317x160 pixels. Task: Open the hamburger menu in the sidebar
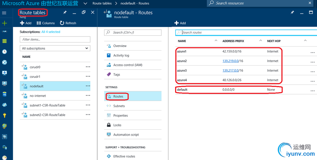pyautogui.click(x=4, y=13)
